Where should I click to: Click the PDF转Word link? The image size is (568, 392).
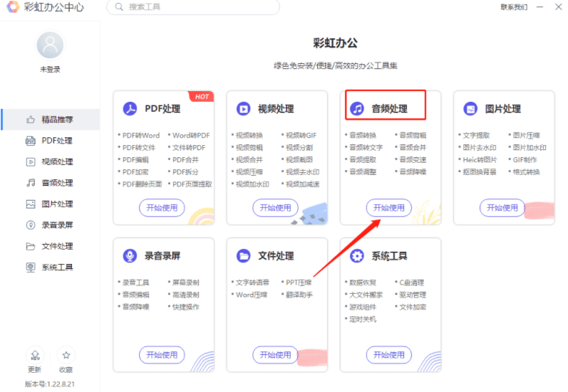click(140, 135)
